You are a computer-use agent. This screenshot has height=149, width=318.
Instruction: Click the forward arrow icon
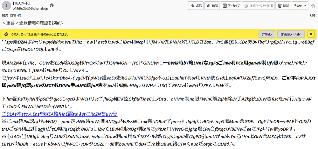[x=208, y=6]
